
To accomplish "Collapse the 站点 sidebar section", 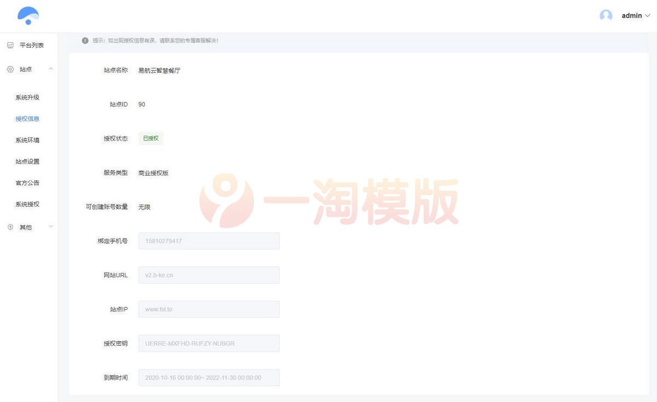I will [x=51, y=69].
